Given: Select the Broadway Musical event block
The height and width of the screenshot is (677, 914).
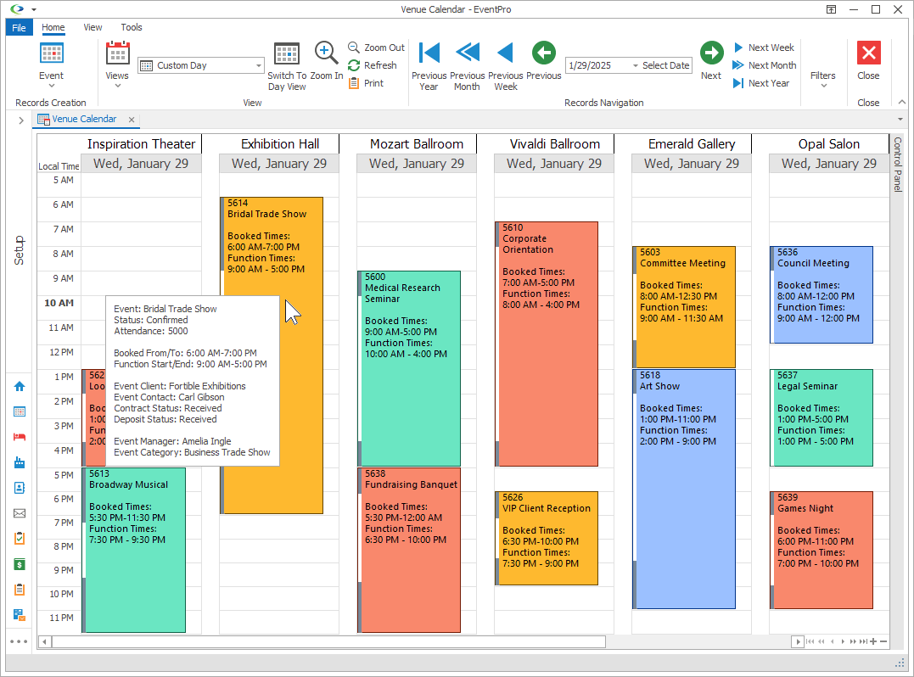Looking at the screenshot, I should (133, 550).
